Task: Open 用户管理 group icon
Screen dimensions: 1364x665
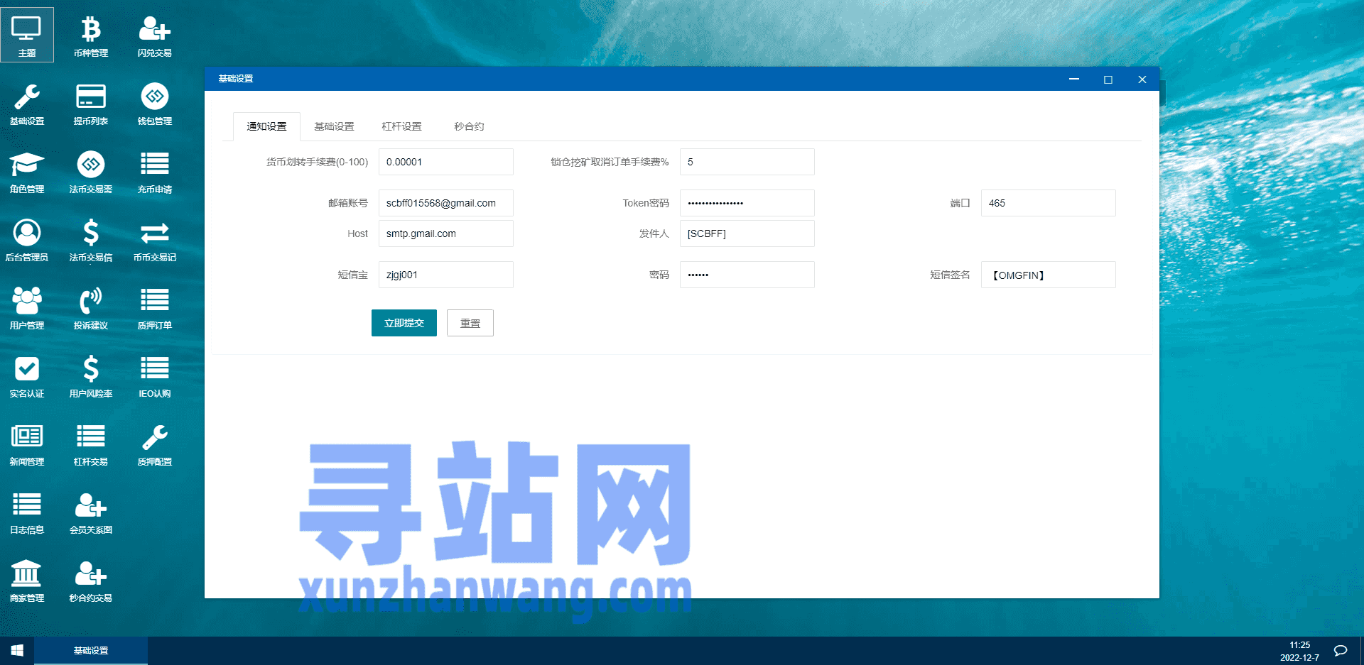Action: [27, 307]
